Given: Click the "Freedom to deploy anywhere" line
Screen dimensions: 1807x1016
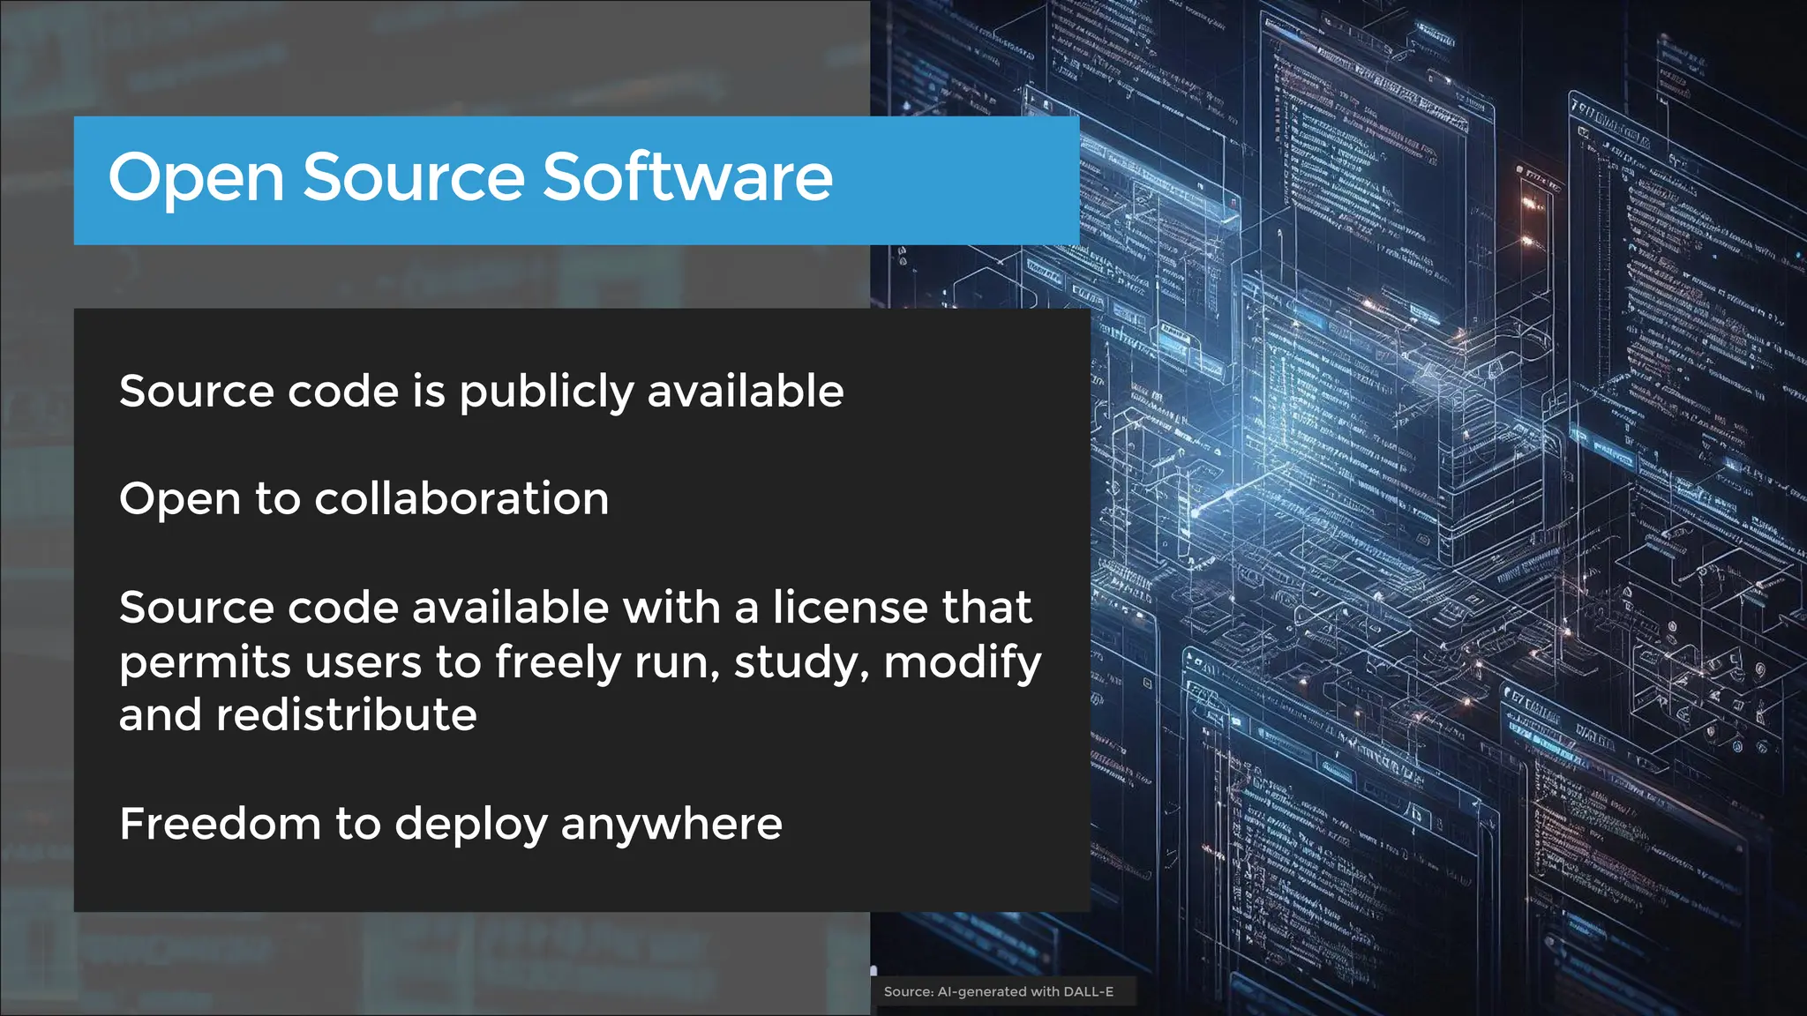Looking at the screenshot, I should point(450,824).
